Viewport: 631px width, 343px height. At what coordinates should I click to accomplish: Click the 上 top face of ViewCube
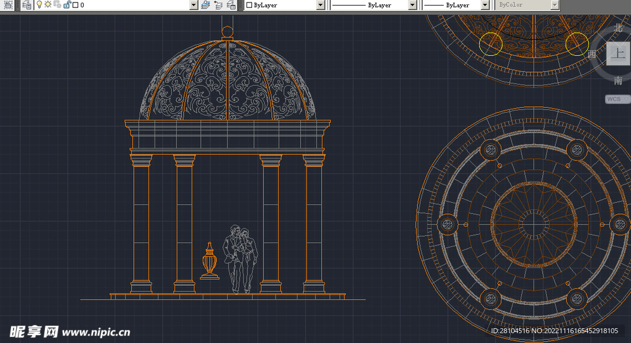(617, 54)
